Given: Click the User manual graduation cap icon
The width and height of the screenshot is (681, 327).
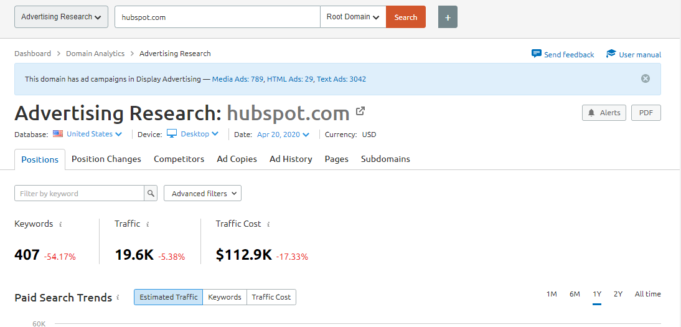Looking at the screenshot, I should [611, 54].
